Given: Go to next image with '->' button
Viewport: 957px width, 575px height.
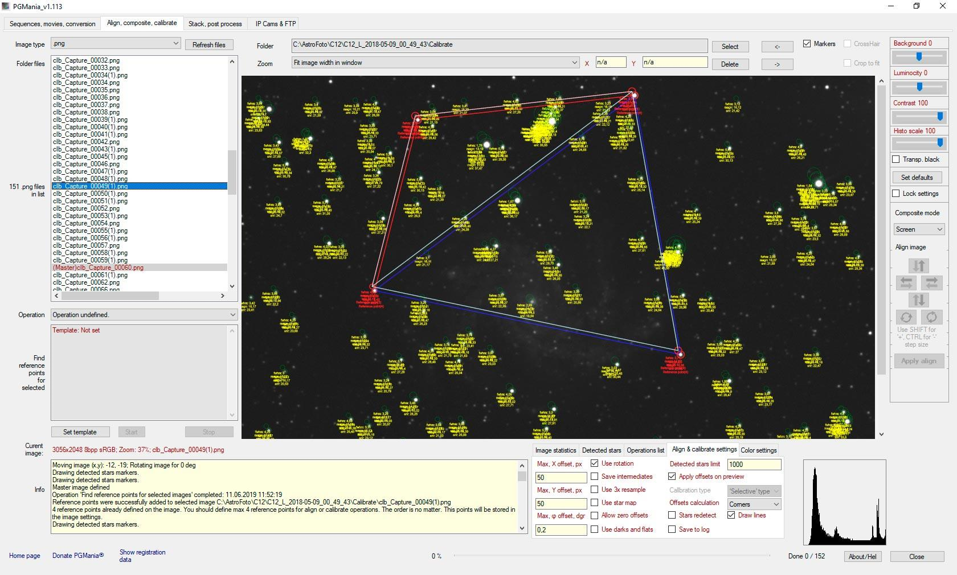Looking at the screenshot, I should [777, 64].
